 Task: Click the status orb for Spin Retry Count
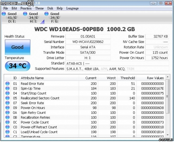(x=7, y=113)
